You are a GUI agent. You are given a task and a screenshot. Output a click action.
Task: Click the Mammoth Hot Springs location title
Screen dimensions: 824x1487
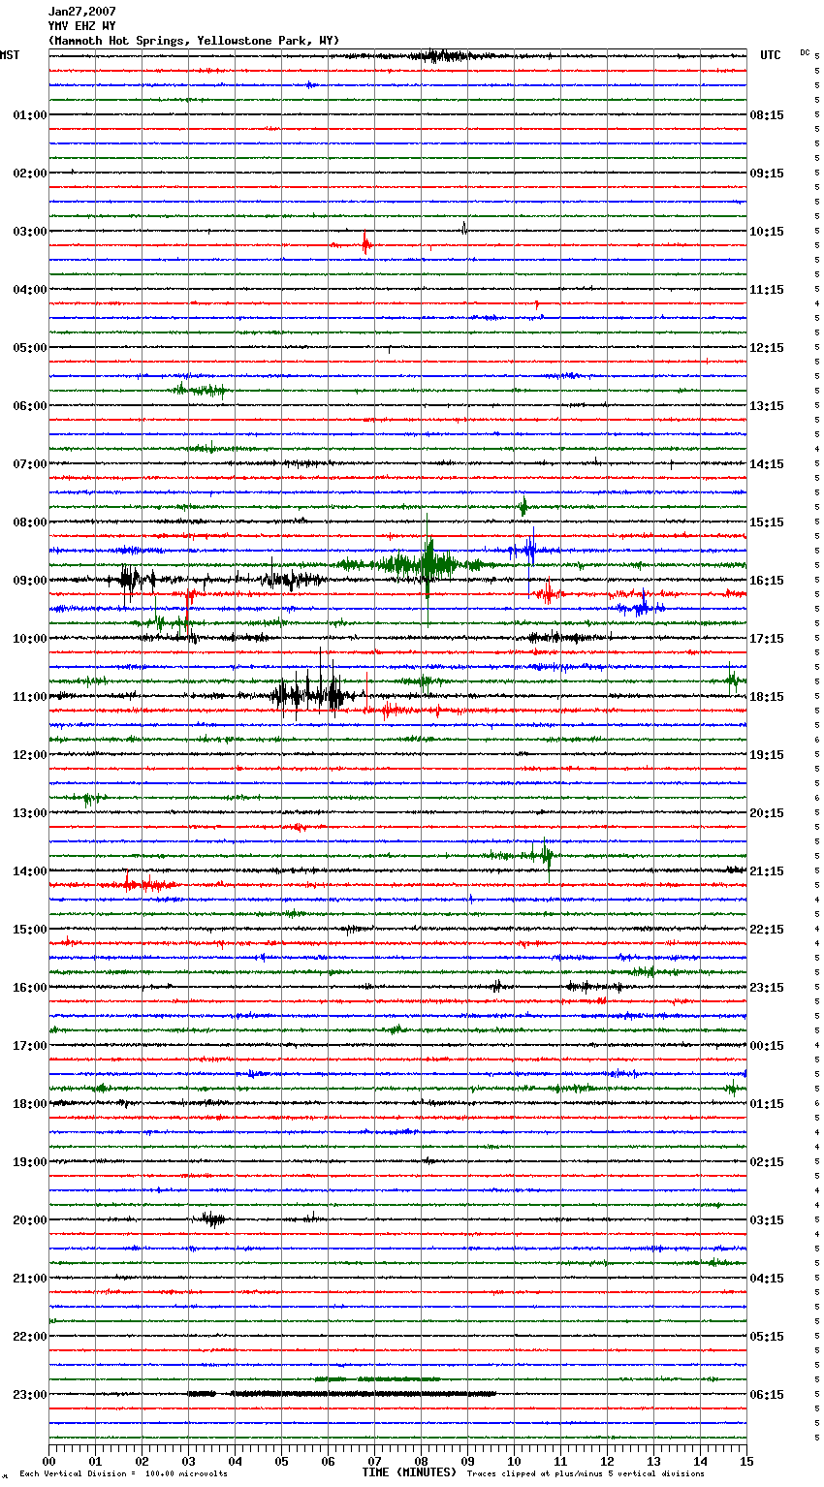(x=194, y=41)
